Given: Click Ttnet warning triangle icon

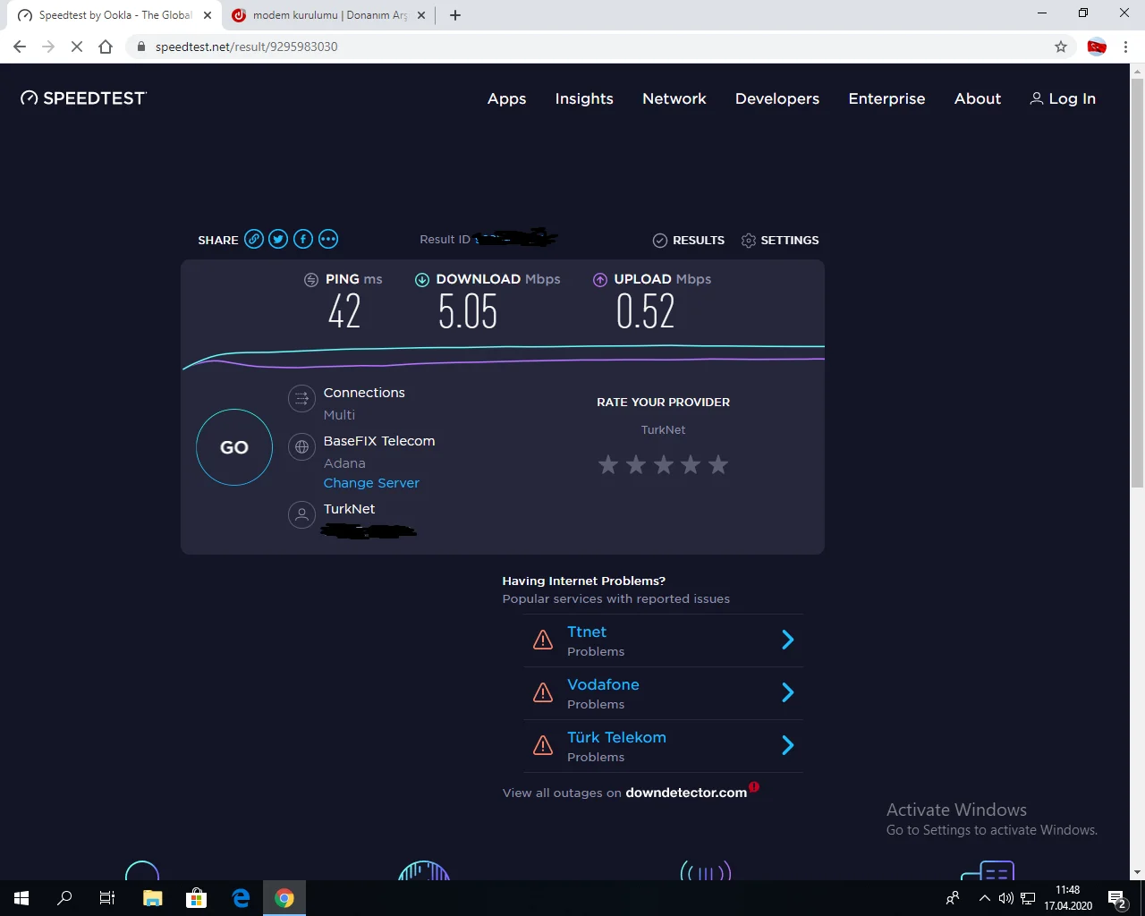Looking at the screenshot, I should pyautogui.click(x=543, y=640).
